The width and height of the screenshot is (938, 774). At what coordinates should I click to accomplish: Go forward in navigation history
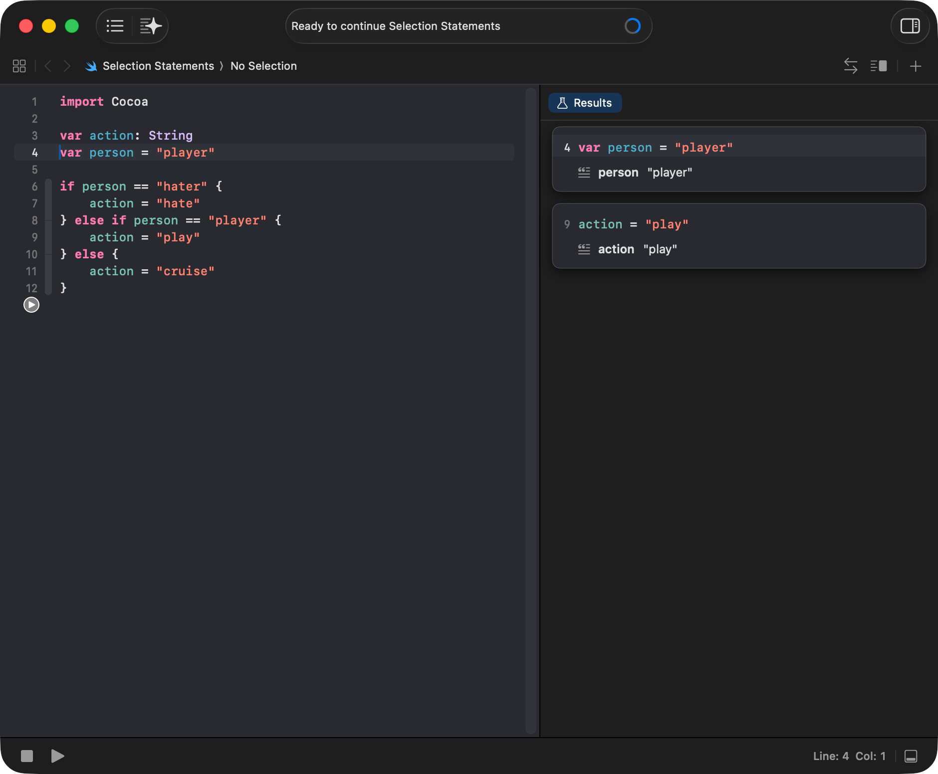click(67, 66)
